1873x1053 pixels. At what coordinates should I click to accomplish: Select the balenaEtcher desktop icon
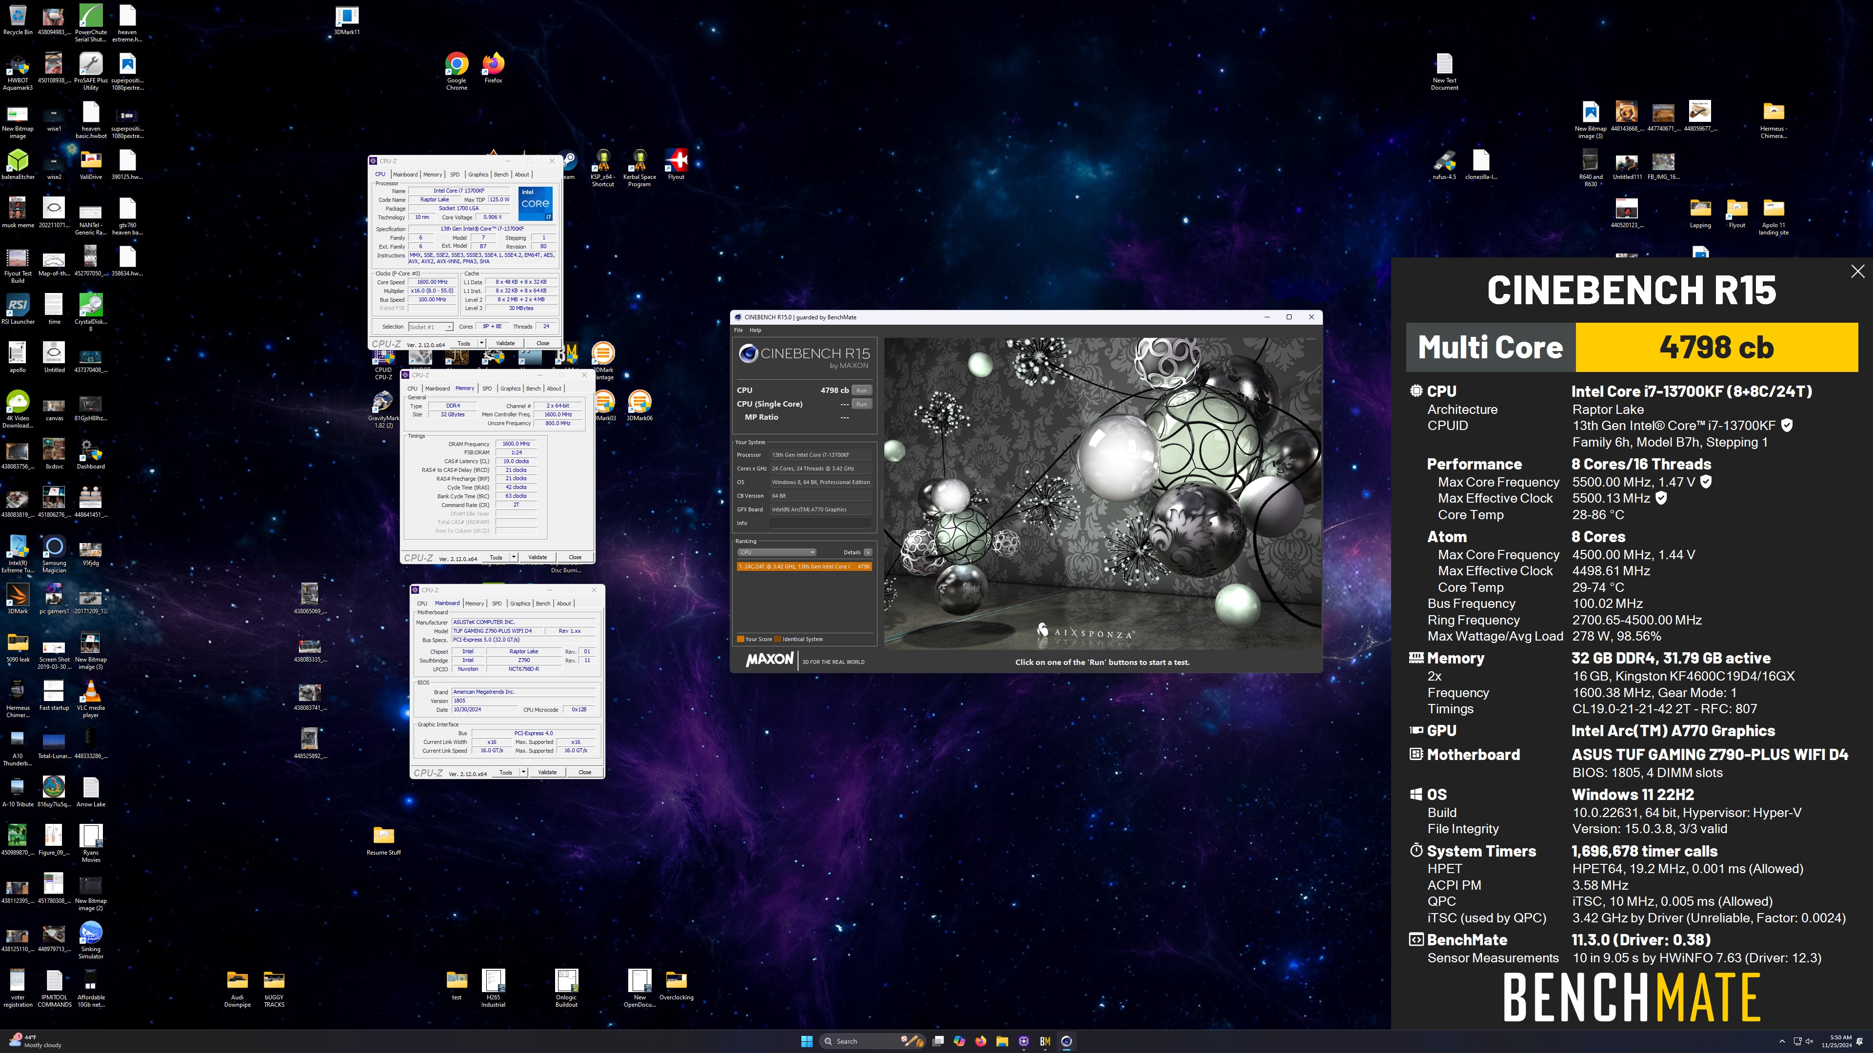(x=18, y=164)
